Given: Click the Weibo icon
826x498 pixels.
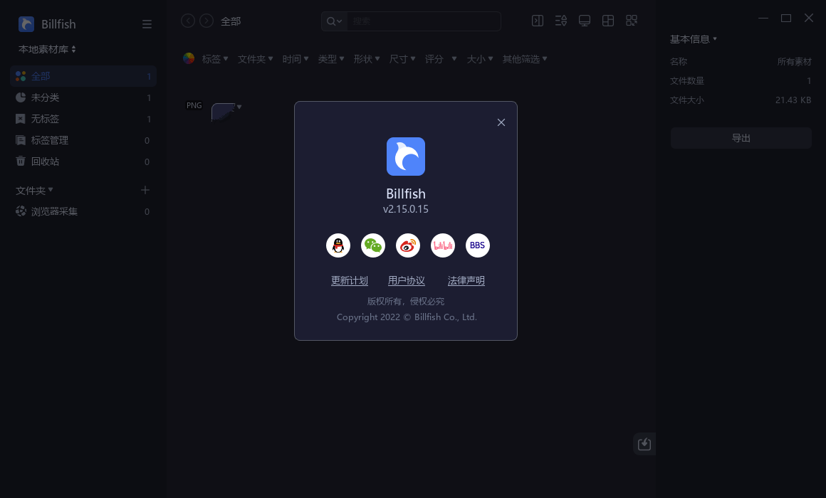Looking at the screenshot, I should (407, 245).
